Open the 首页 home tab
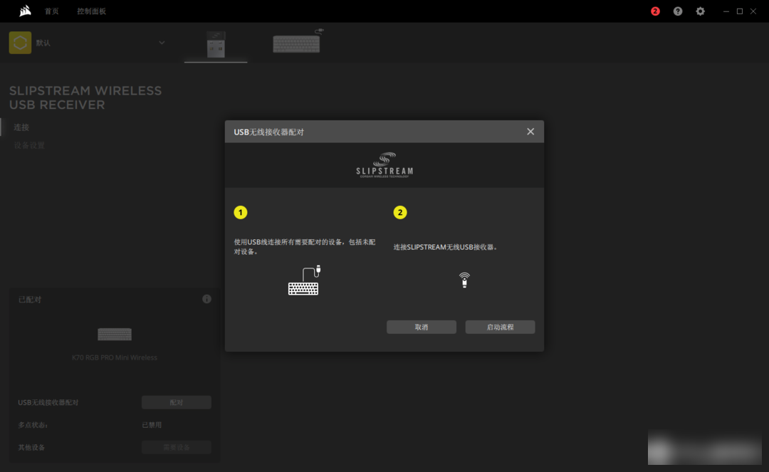Image resolution: width=769 pixels, height=472 pixels. 52,11
